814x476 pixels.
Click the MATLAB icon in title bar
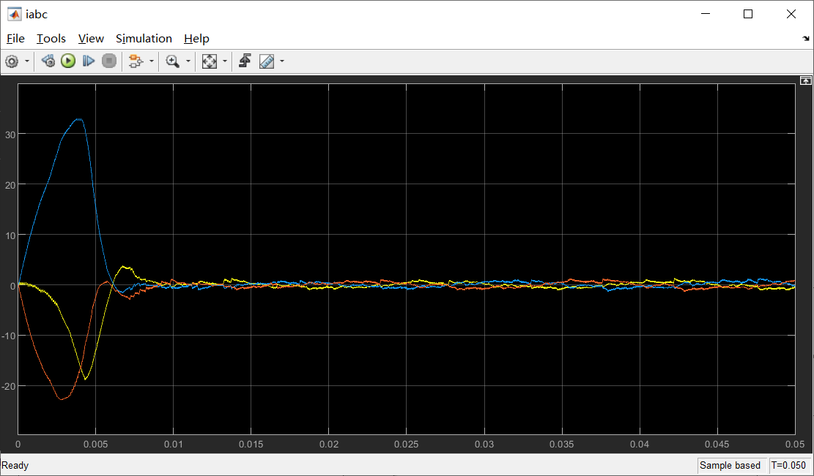[x=14, y=14]
